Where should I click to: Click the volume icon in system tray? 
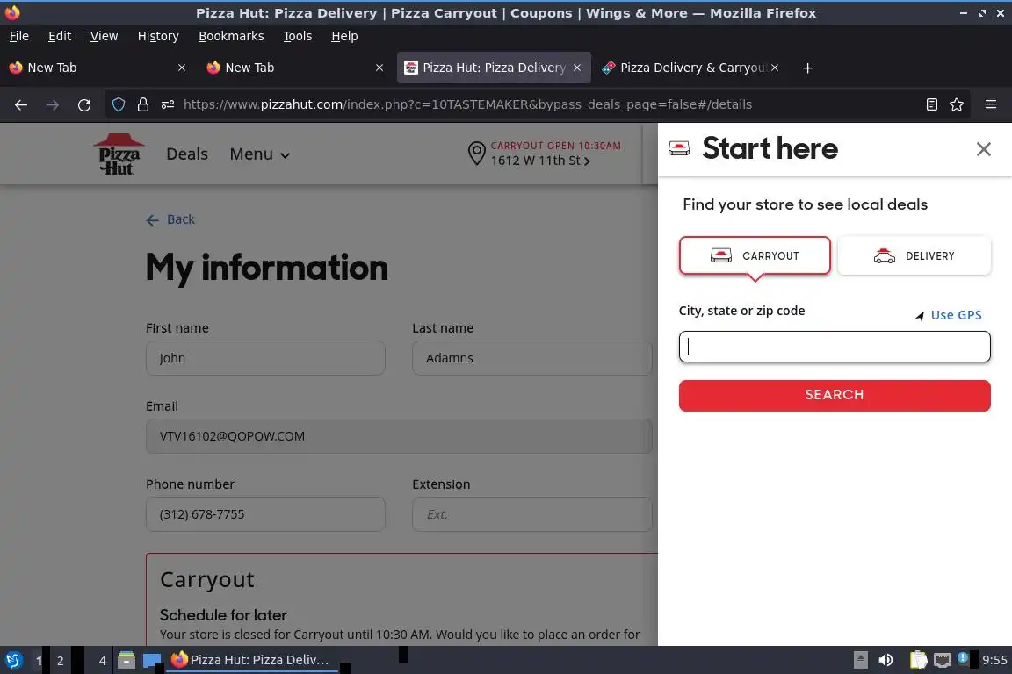pos(885,660)
